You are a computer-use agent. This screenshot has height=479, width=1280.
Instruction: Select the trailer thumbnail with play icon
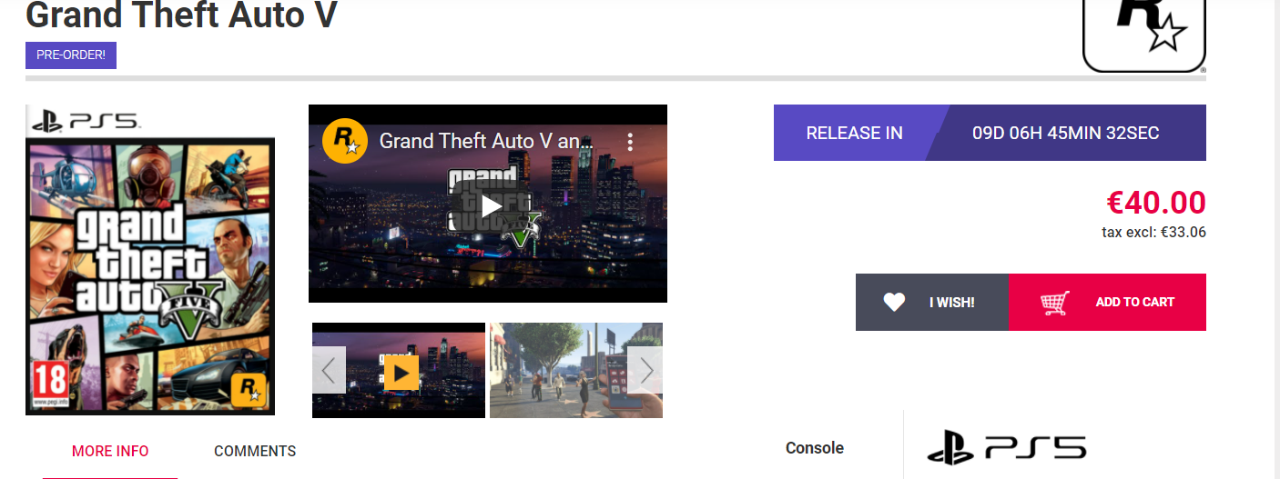399,370
